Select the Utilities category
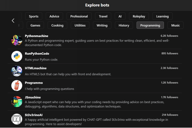The width and height of the screenshot is (192, 128). 80,25
